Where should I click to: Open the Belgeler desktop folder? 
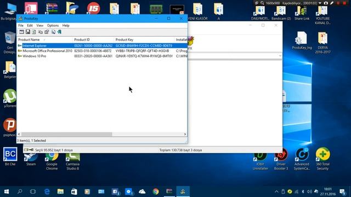tap(10, 69)
